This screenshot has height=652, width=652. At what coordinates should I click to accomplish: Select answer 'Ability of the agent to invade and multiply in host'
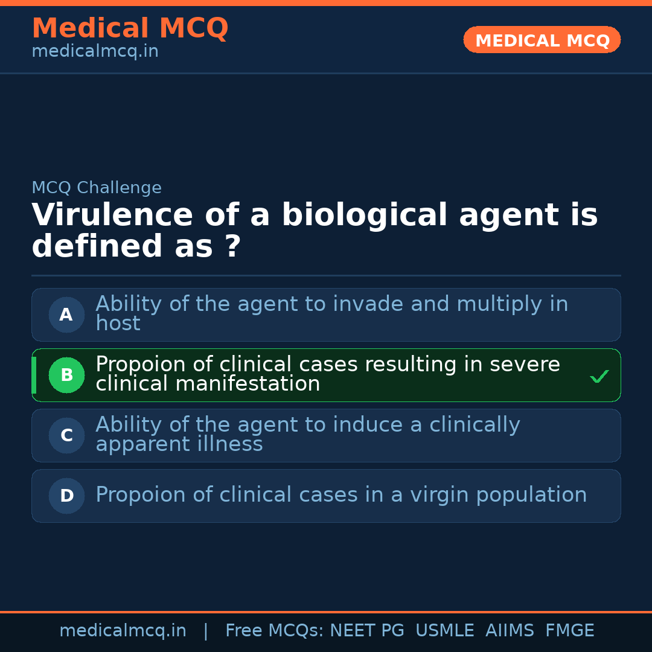(331, 313)
